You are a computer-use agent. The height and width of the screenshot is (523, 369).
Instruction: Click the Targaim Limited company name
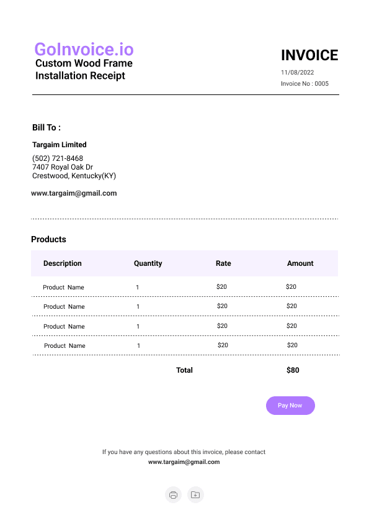60,145
